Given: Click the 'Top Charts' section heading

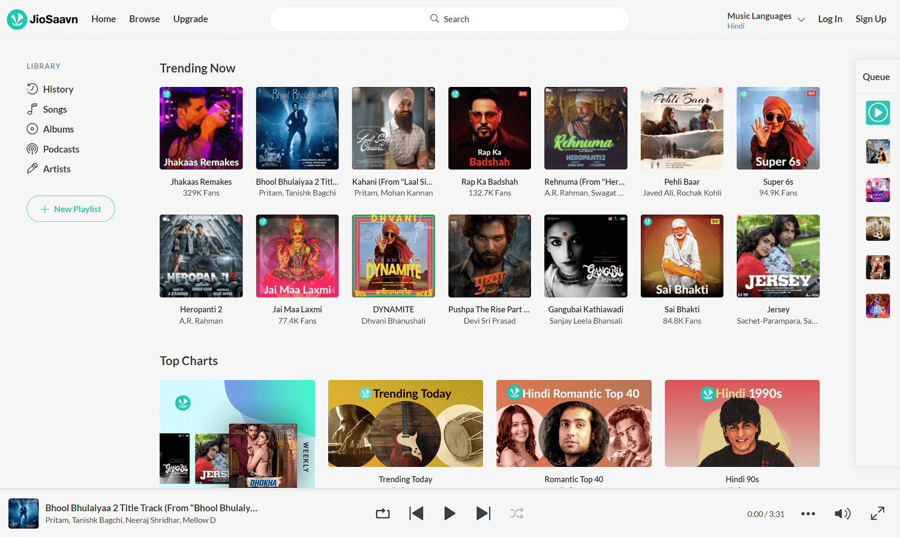Looking at the screenshot, I should [x=188, y=361].
